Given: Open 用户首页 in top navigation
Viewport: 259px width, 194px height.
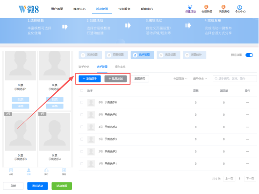Looking at the screenshot, I should pos(57,9).
